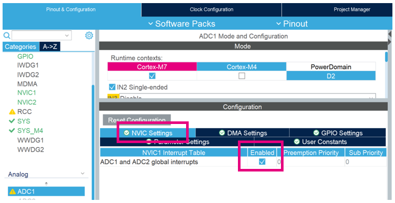Select RCC in the peripheral list
This screenshot has width=395, height=203.
click(24, 112)
